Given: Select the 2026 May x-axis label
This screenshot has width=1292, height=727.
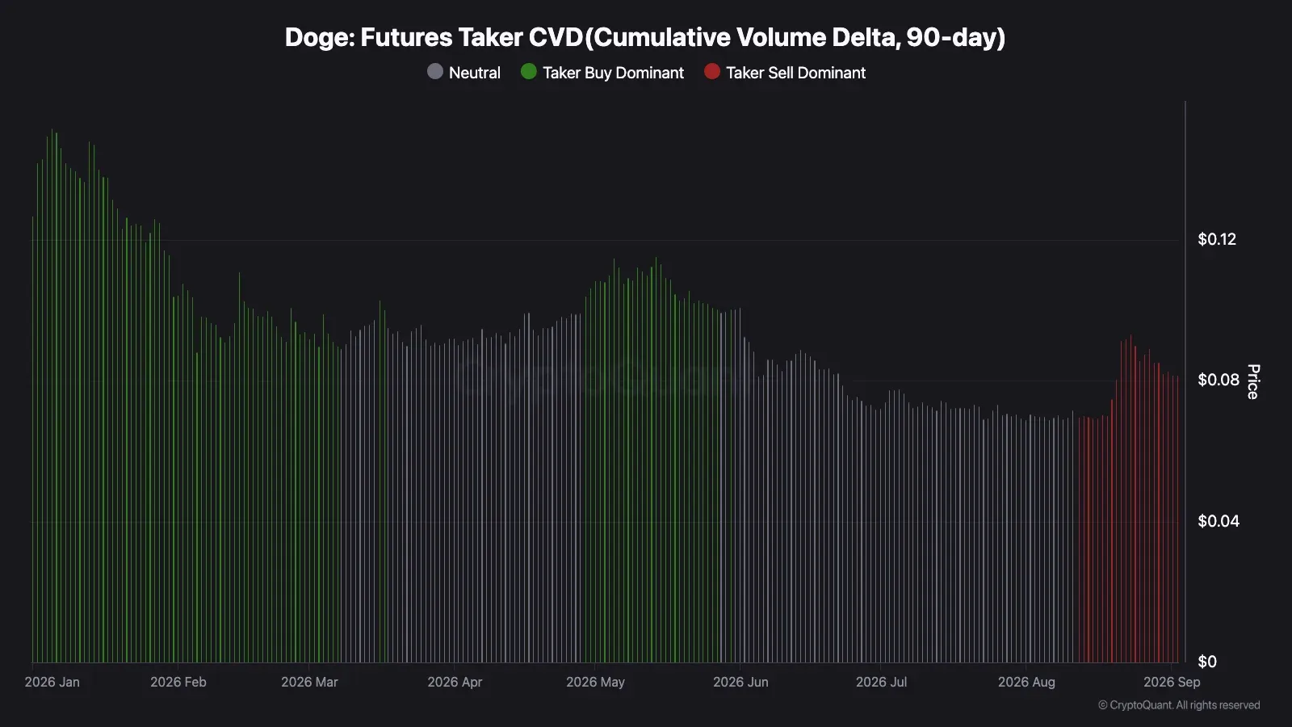Looking at the screenshot, I should [x=595, y=682].
